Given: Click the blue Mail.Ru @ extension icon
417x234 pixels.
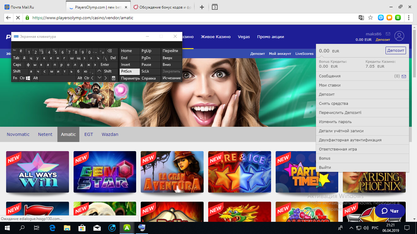Looking at the screenshot, I should [381, 18].
